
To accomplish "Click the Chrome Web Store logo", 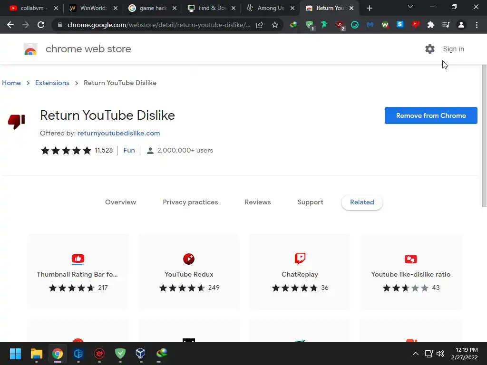I will 30,49.
